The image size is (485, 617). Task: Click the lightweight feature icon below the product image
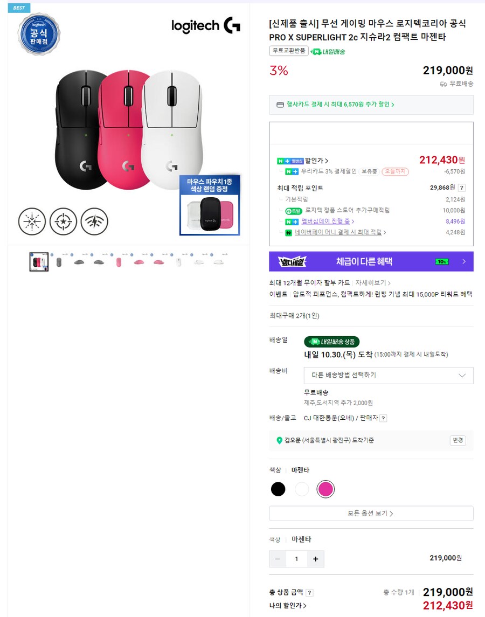[31, 221]
